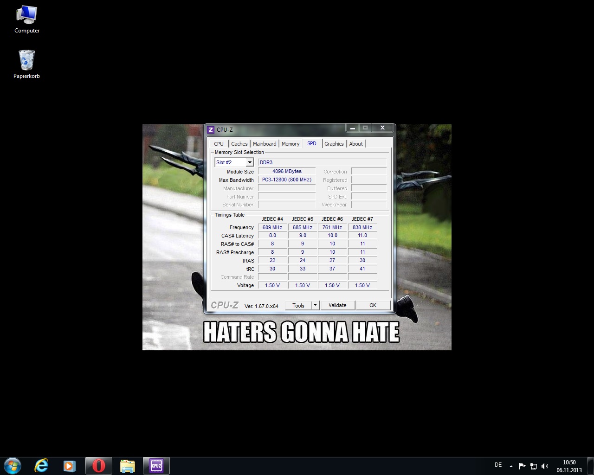Viewport: 594px width, 475px height.
Task: Switch to the Caches tab
Action: coord(239,144)
